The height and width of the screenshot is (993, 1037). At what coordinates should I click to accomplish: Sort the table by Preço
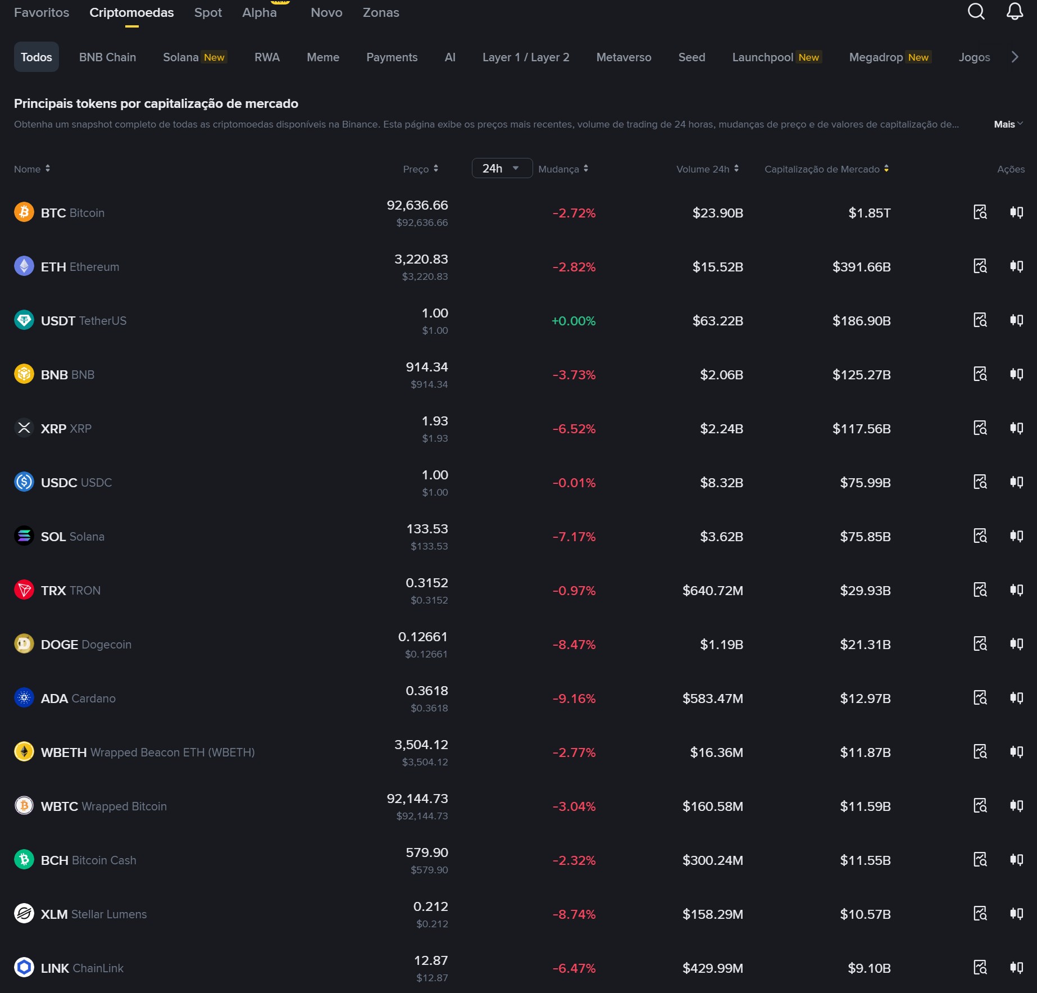[420, 169]
